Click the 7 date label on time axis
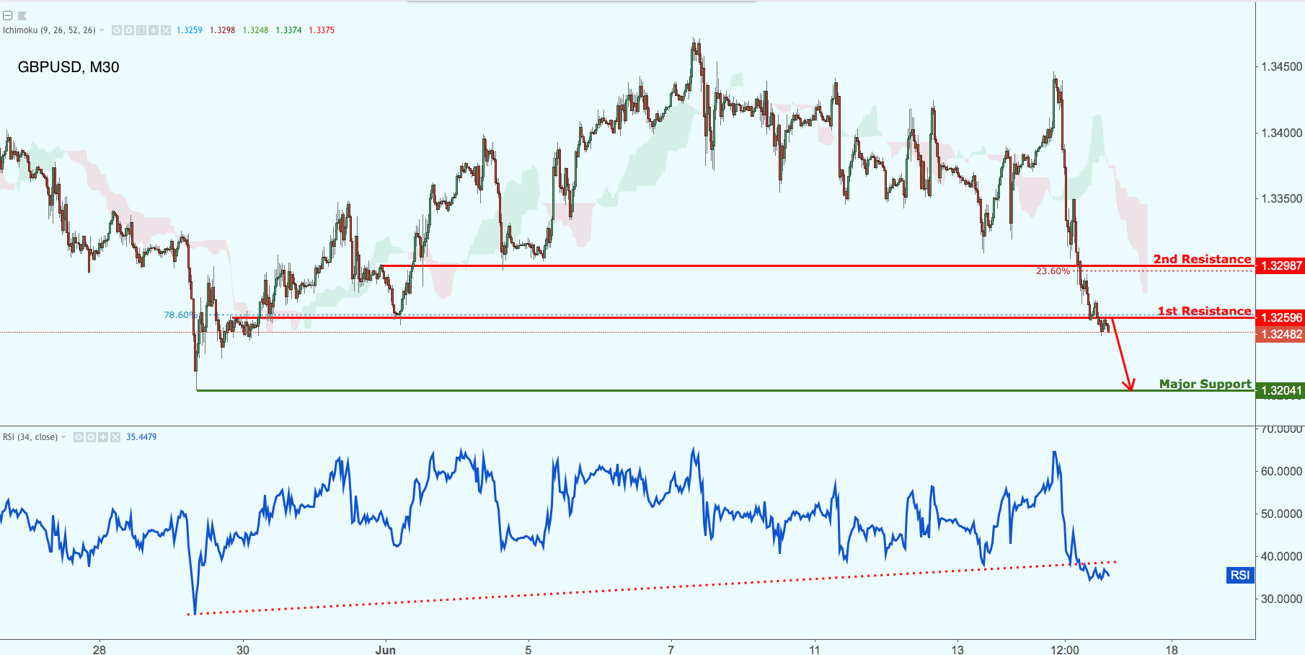 671,650
